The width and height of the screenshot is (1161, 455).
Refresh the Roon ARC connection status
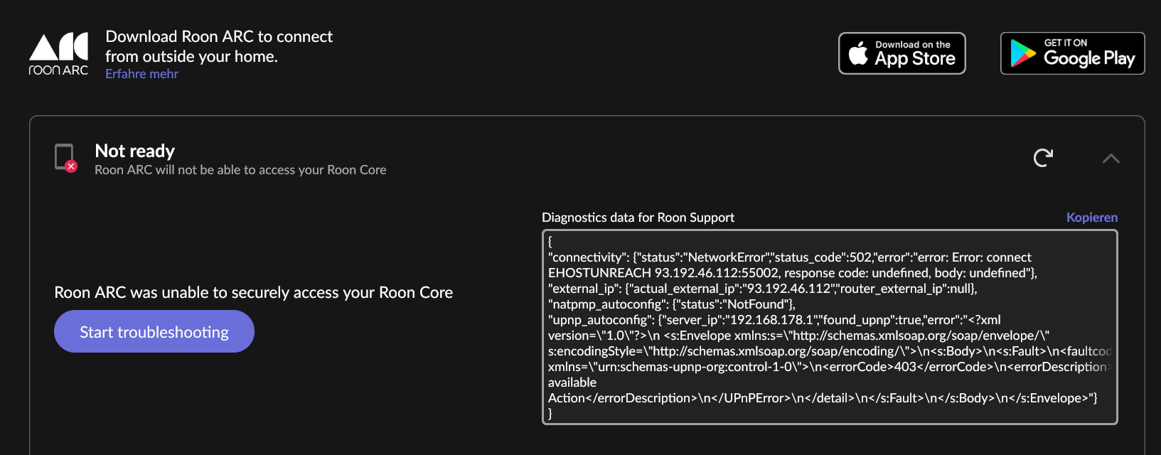[x=1043, y=158]
